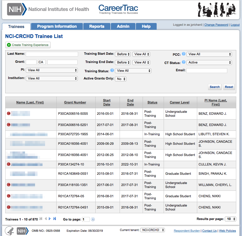Image resolution: width=242 pixels, height=236 pixels.
Task: Switch to the Help tab
Action: (x=146, y=26)
